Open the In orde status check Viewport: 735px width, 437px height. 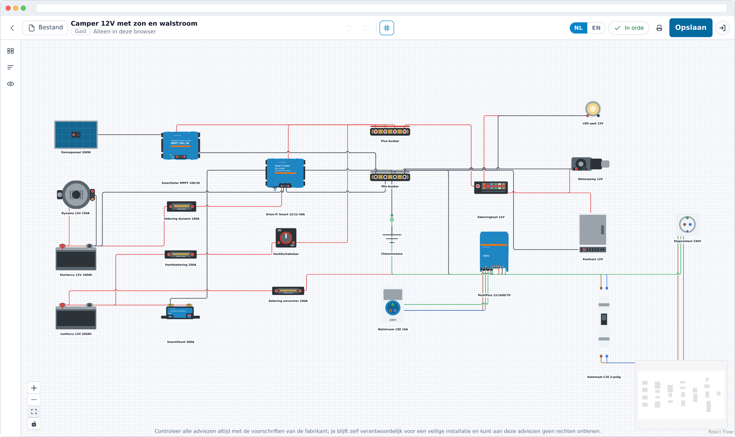point(629,28)
